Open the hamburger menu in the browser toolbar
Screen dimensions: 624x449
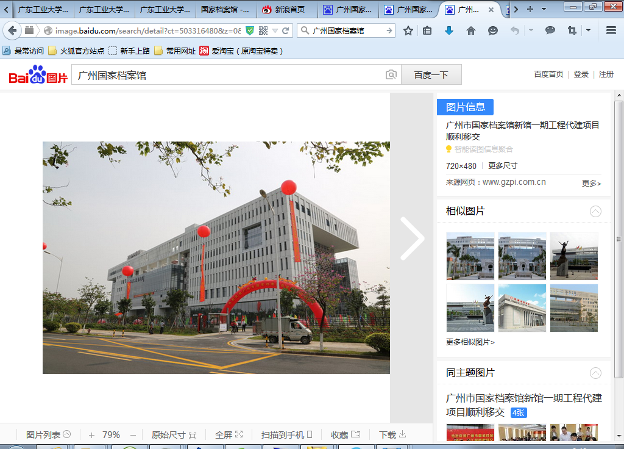[x=611, y=31]
